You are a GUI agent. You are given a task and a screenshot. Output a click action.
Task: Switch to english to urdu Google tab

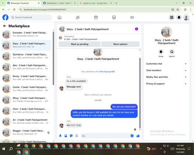coord(95,3)
